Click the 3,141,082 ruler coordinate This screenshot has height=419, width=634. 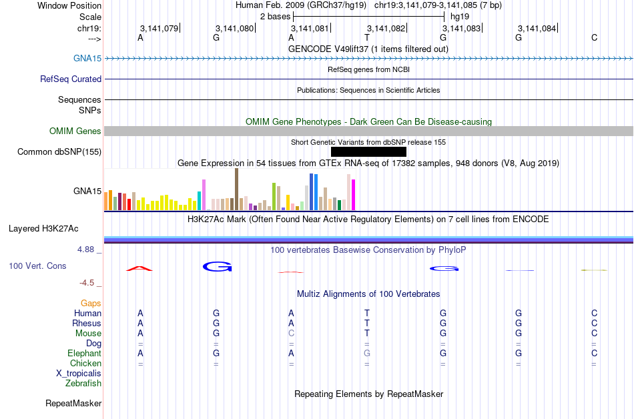pyautogui.click(x=386, y=28)
